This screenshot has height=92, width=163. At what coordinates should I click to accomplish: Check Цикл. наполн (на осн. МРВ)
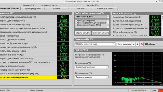[x=76, y=25]
